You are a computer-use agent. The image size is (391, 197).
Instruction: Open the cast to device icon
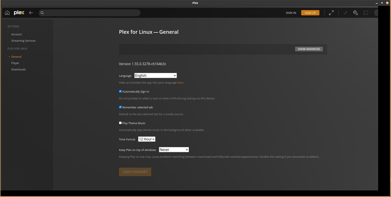(366, 13)
